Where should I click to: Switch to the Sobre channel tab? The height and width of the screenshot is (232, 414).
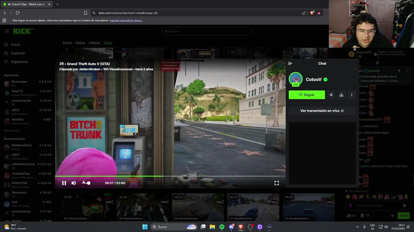coord(80,43)
